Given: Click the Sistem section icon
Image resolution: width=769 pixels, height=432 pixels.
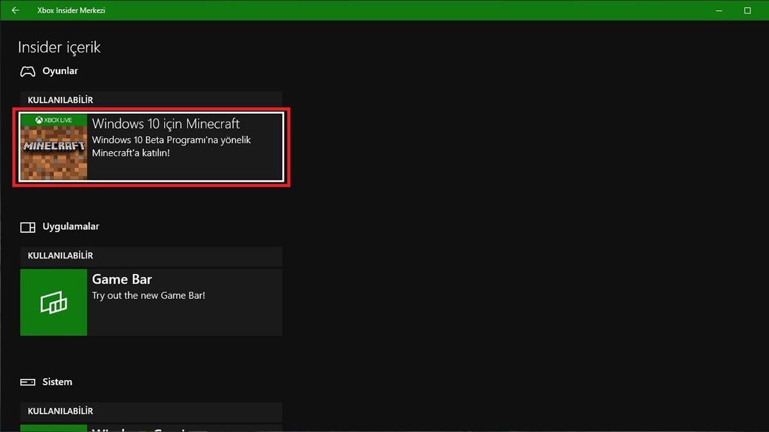Looking at the screenshot, I should click(28, 381).
